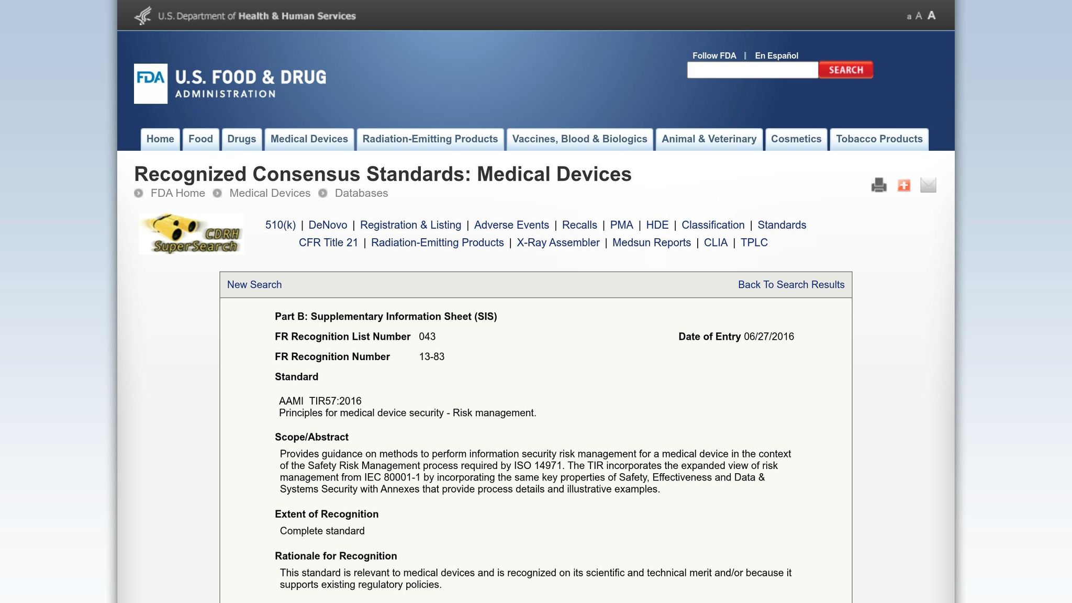Viewport: 1072px width, 603px height.
Task: Open the DeNovo database link
Action: 328,225
